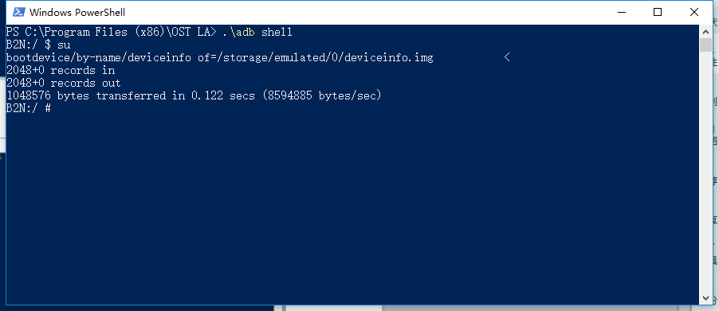Click the empty scrollbar track below thumb
This screenshot has height=311, width=719.
[706, 172]
